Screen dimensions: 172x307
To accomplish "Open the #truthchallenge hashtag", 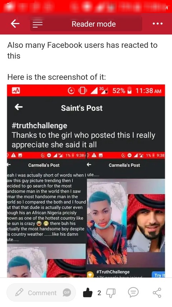I will (39, 125).
